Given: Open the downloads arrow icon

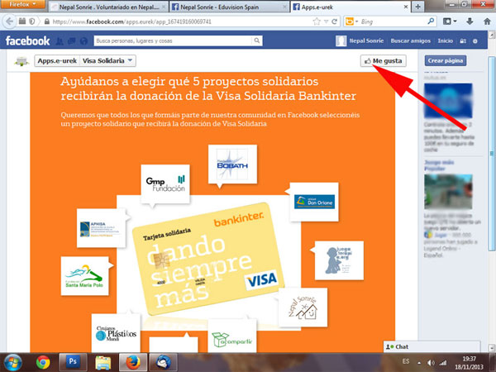Looking at the screenshot, I should 470,21.
